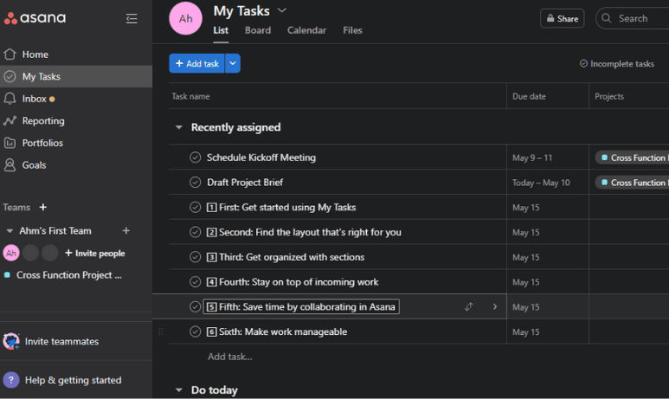
Task: Click the Inbox bell icon
Action: tap(10, 99)
